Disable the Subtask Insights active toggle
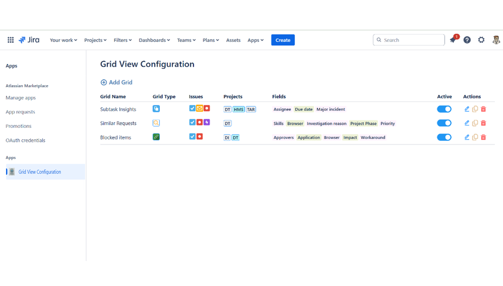 point(444,109)
